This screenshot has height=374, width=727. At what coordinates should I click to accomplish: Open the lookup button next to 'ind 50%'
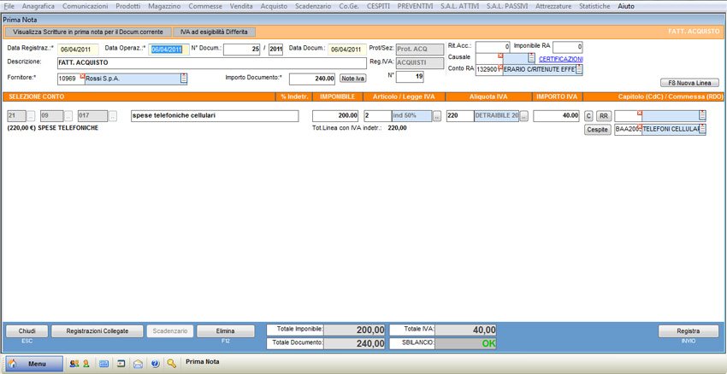(437, 116)
